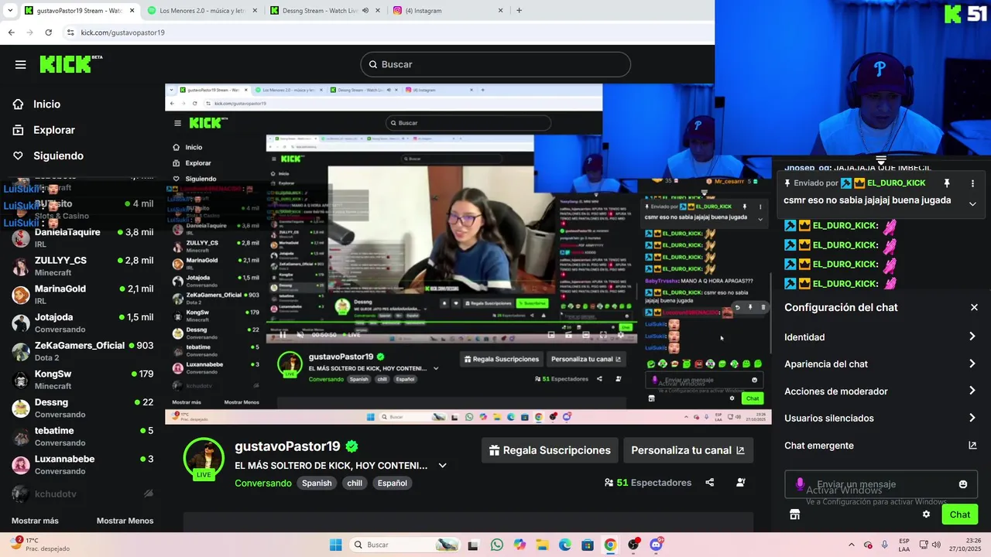Viewport: 991px width, 557px height.
Task: Click gustavoPastor19 live avatar
Action: click(204, 458)
